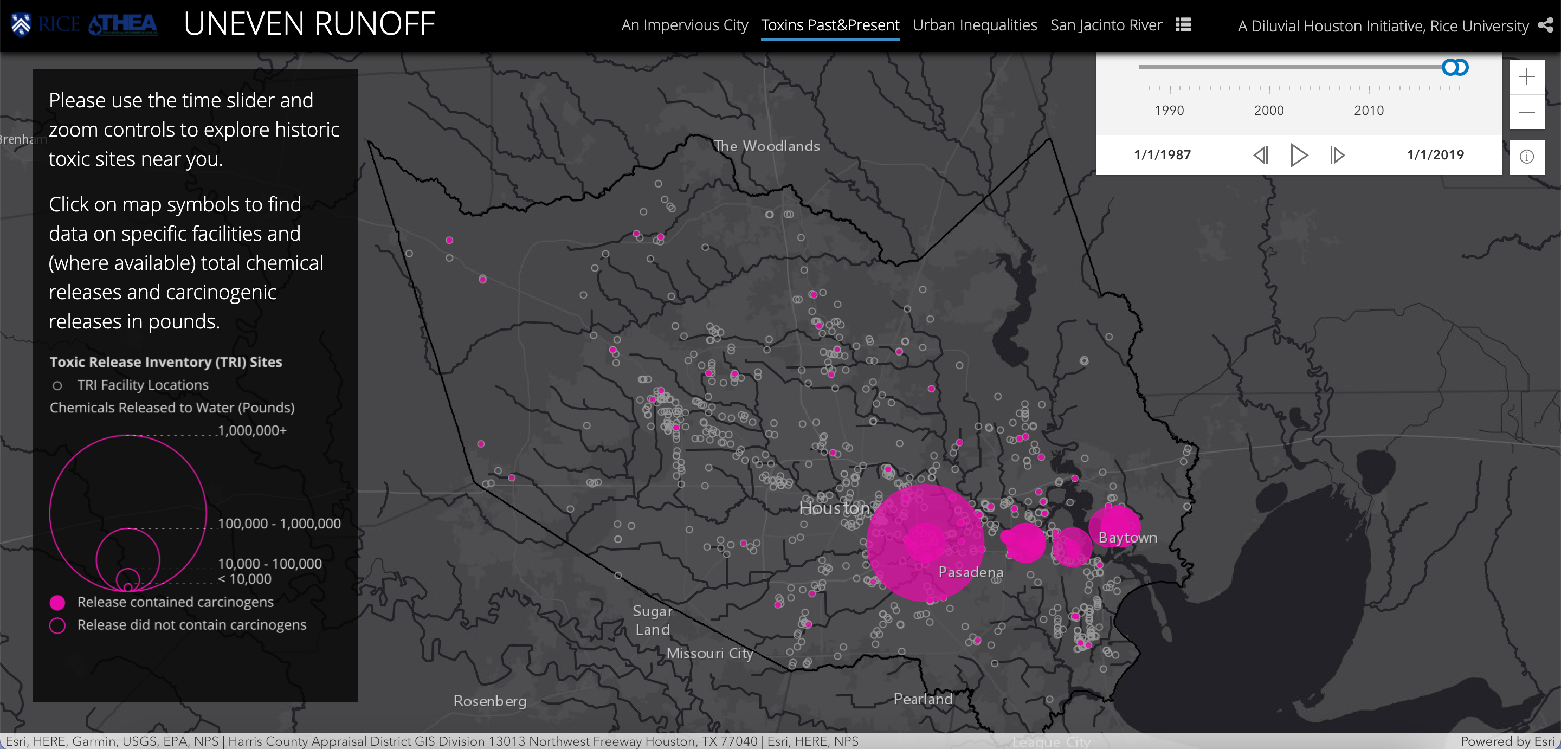
Task: Click the 1/1/2019 end date text
Action: click(x=1436, y=155)
